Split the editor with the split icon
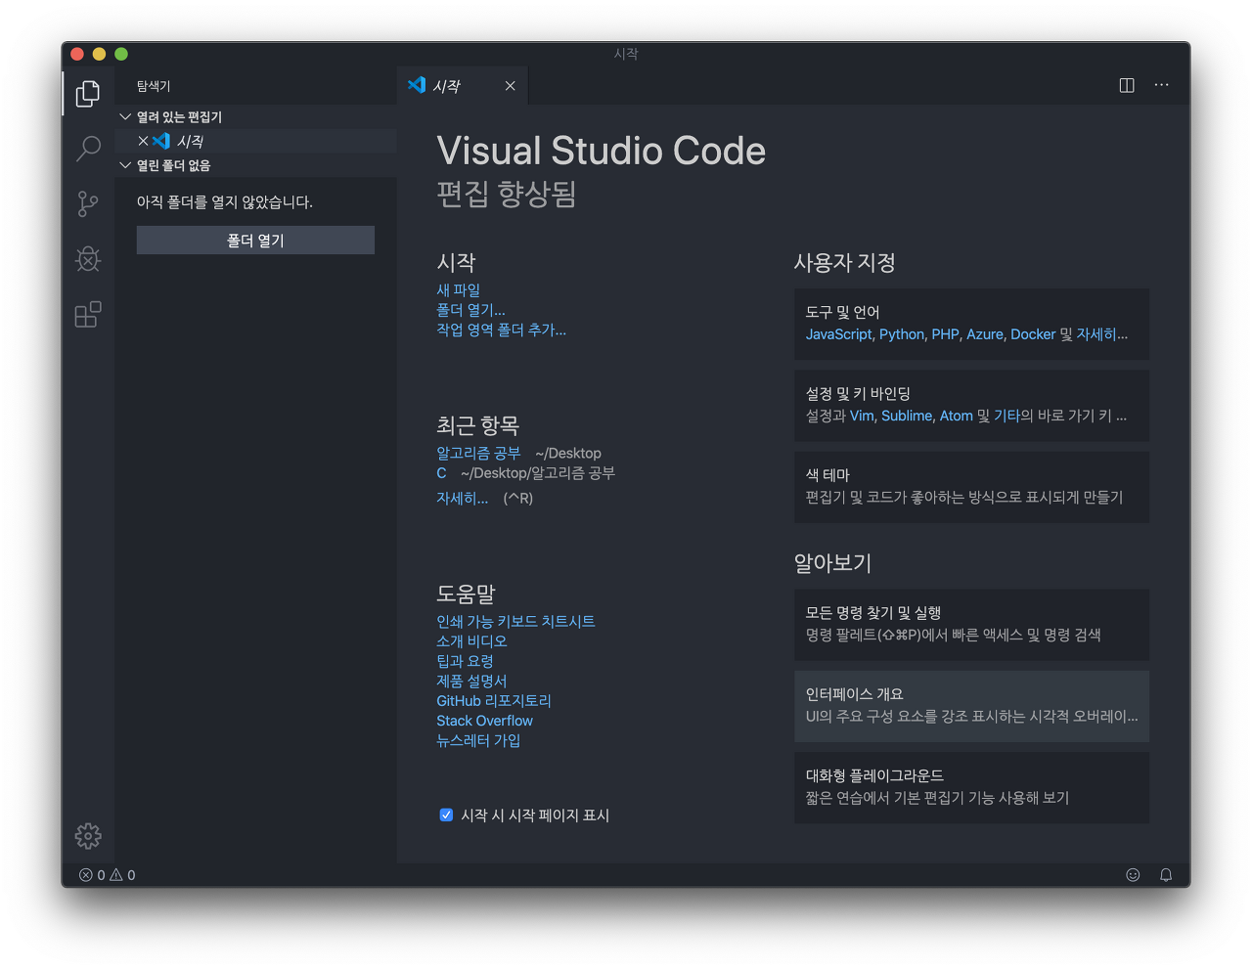The image size is (1252, 969). coord(1127,85)
